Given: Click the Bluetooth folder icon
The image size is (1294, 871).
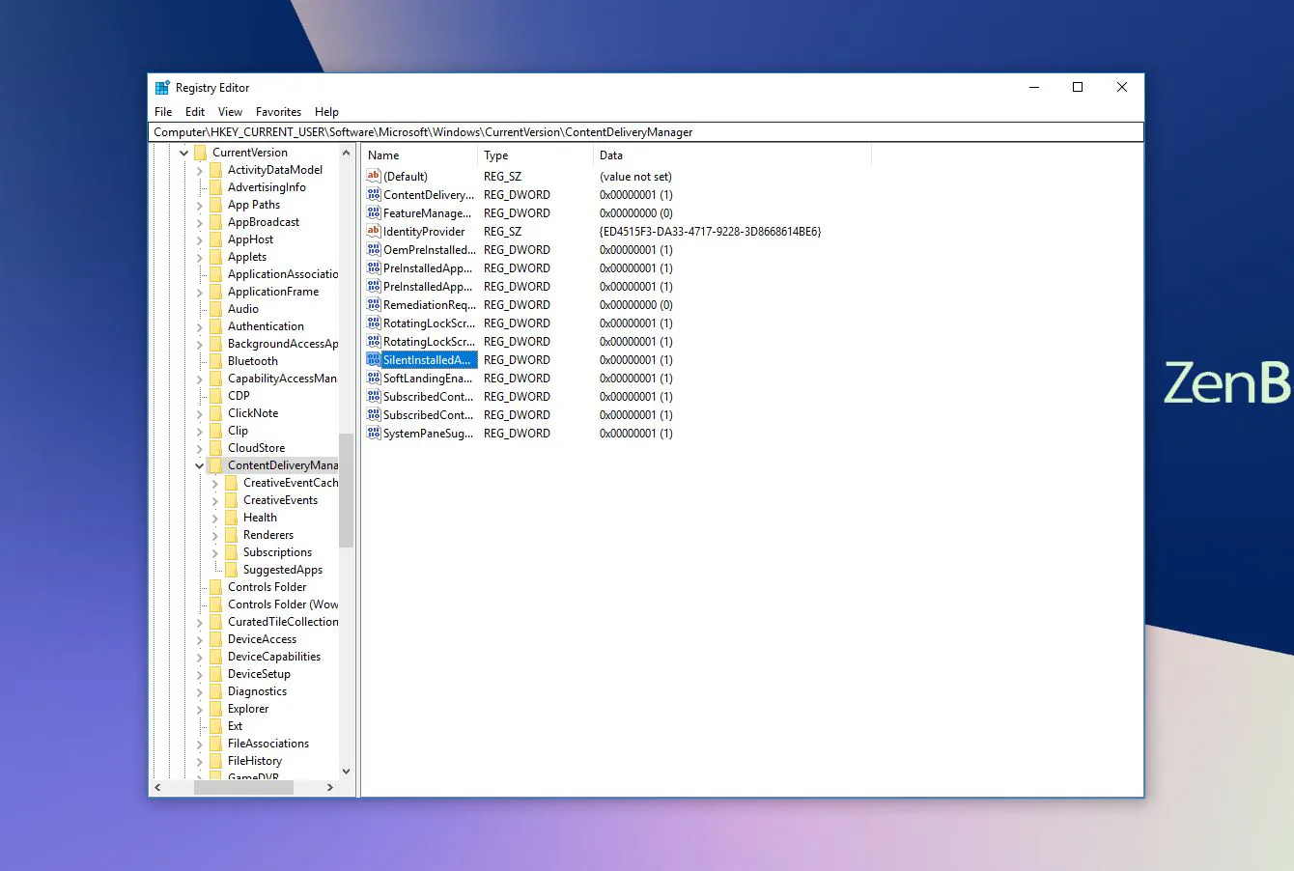Looking at the screenshot, I should coord(215,361).
